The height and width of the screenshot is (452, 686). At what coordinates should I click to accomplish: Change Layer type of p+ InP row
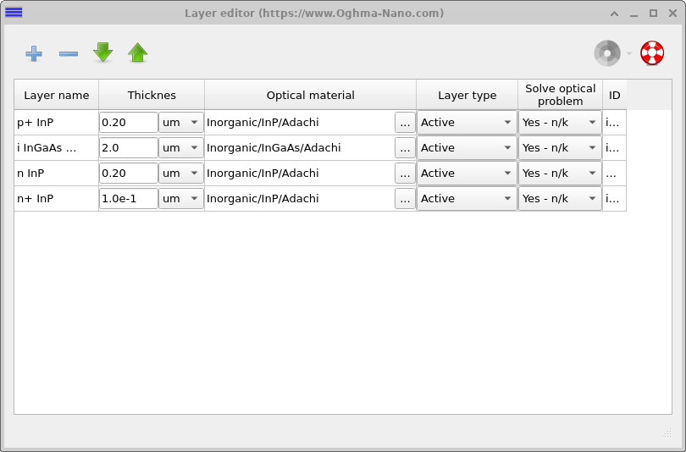[467, 123]
